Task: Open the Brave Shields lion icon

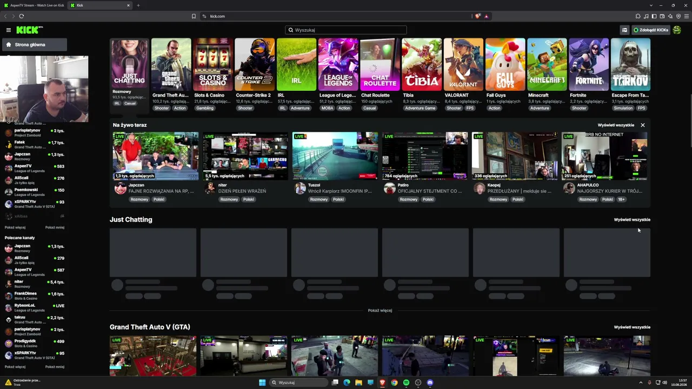Action: [477, 16]
